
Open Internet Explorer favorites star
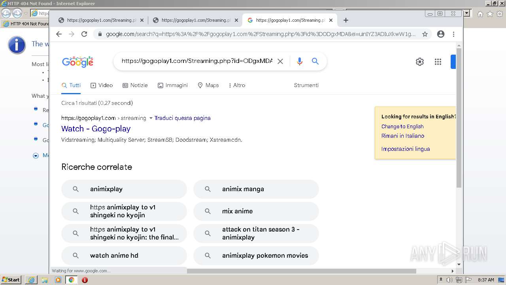tap(490, 14)
